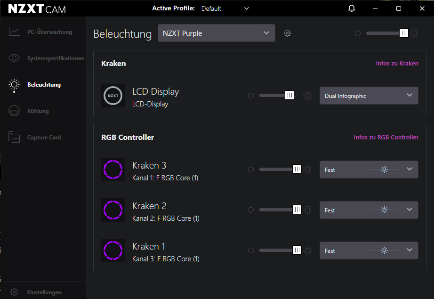
Task: Click the NZXT CAM logo
Action: [x=37, y=9]
